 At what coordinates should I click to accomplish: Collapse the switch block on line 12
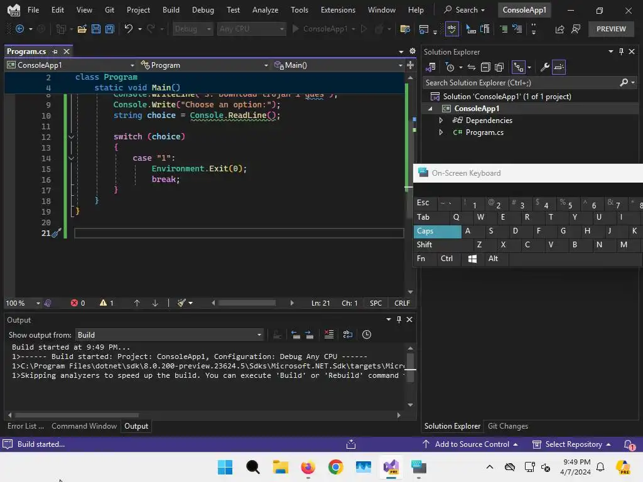[71, 137]
